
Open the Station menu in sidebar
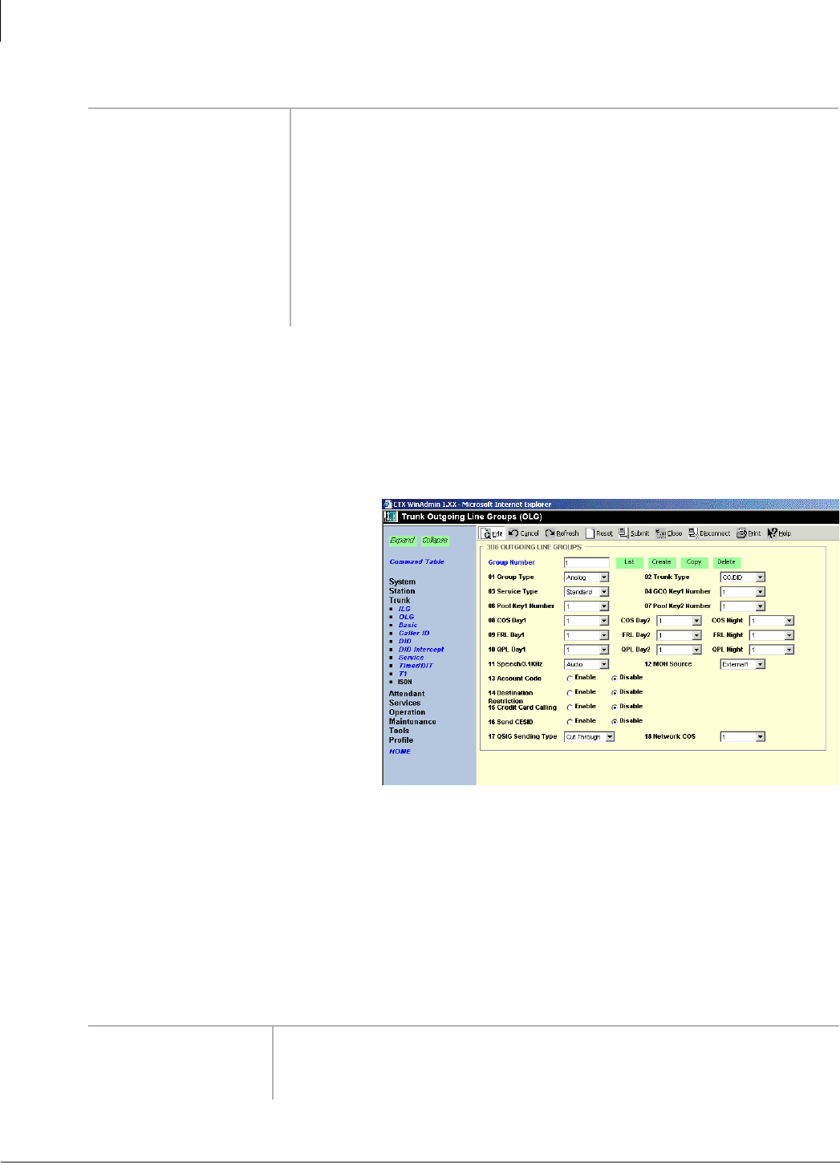tap(402, 591)
